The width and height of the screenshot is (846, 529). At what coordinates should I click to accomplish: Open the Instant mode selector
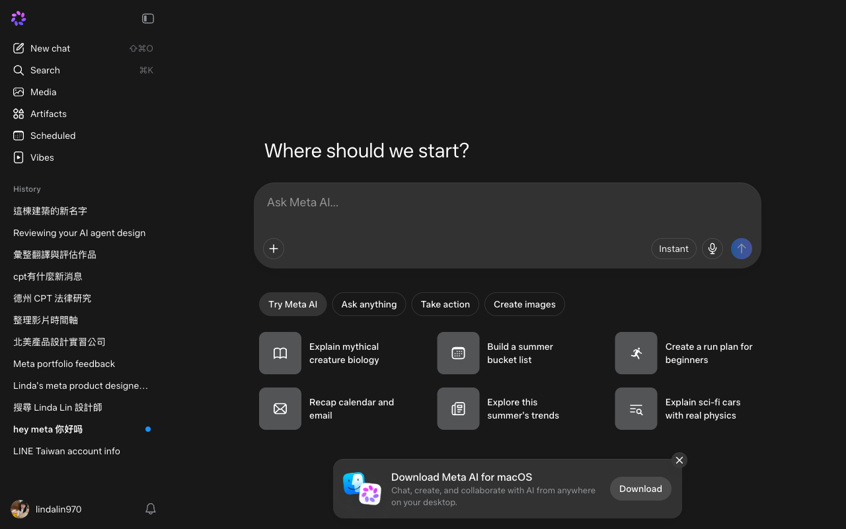tap(673, 249)
